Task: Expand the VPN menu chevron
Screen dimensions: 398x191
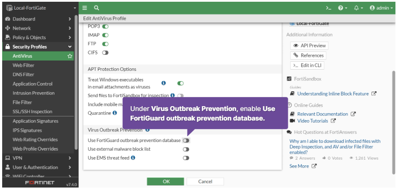Action: tap(70, 158)
